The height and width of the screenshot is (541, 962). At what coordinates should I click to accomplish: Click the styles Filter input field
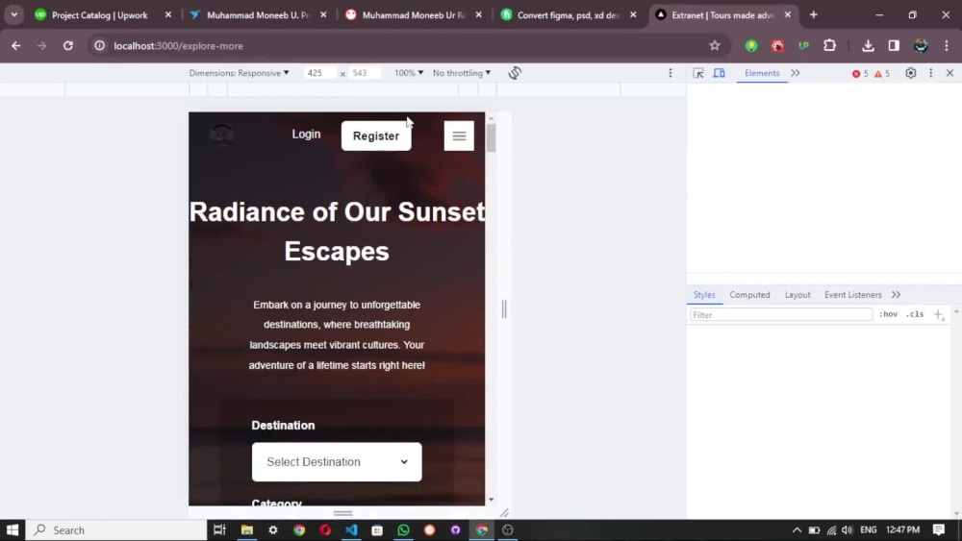tap(781, 315)
